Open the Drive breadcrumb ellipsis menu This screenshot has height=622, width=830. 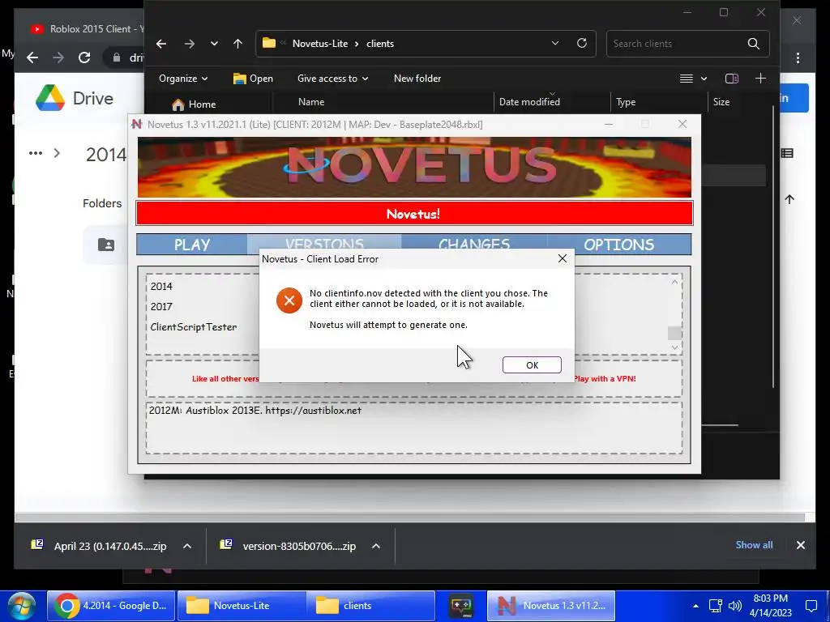[36, 153]
